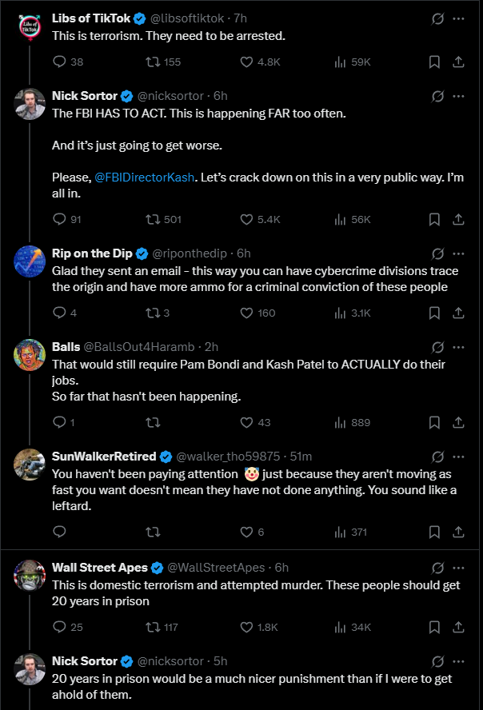Toggle repost on the Balls tweet
The image size is (483, 710).
coord(153,422)
